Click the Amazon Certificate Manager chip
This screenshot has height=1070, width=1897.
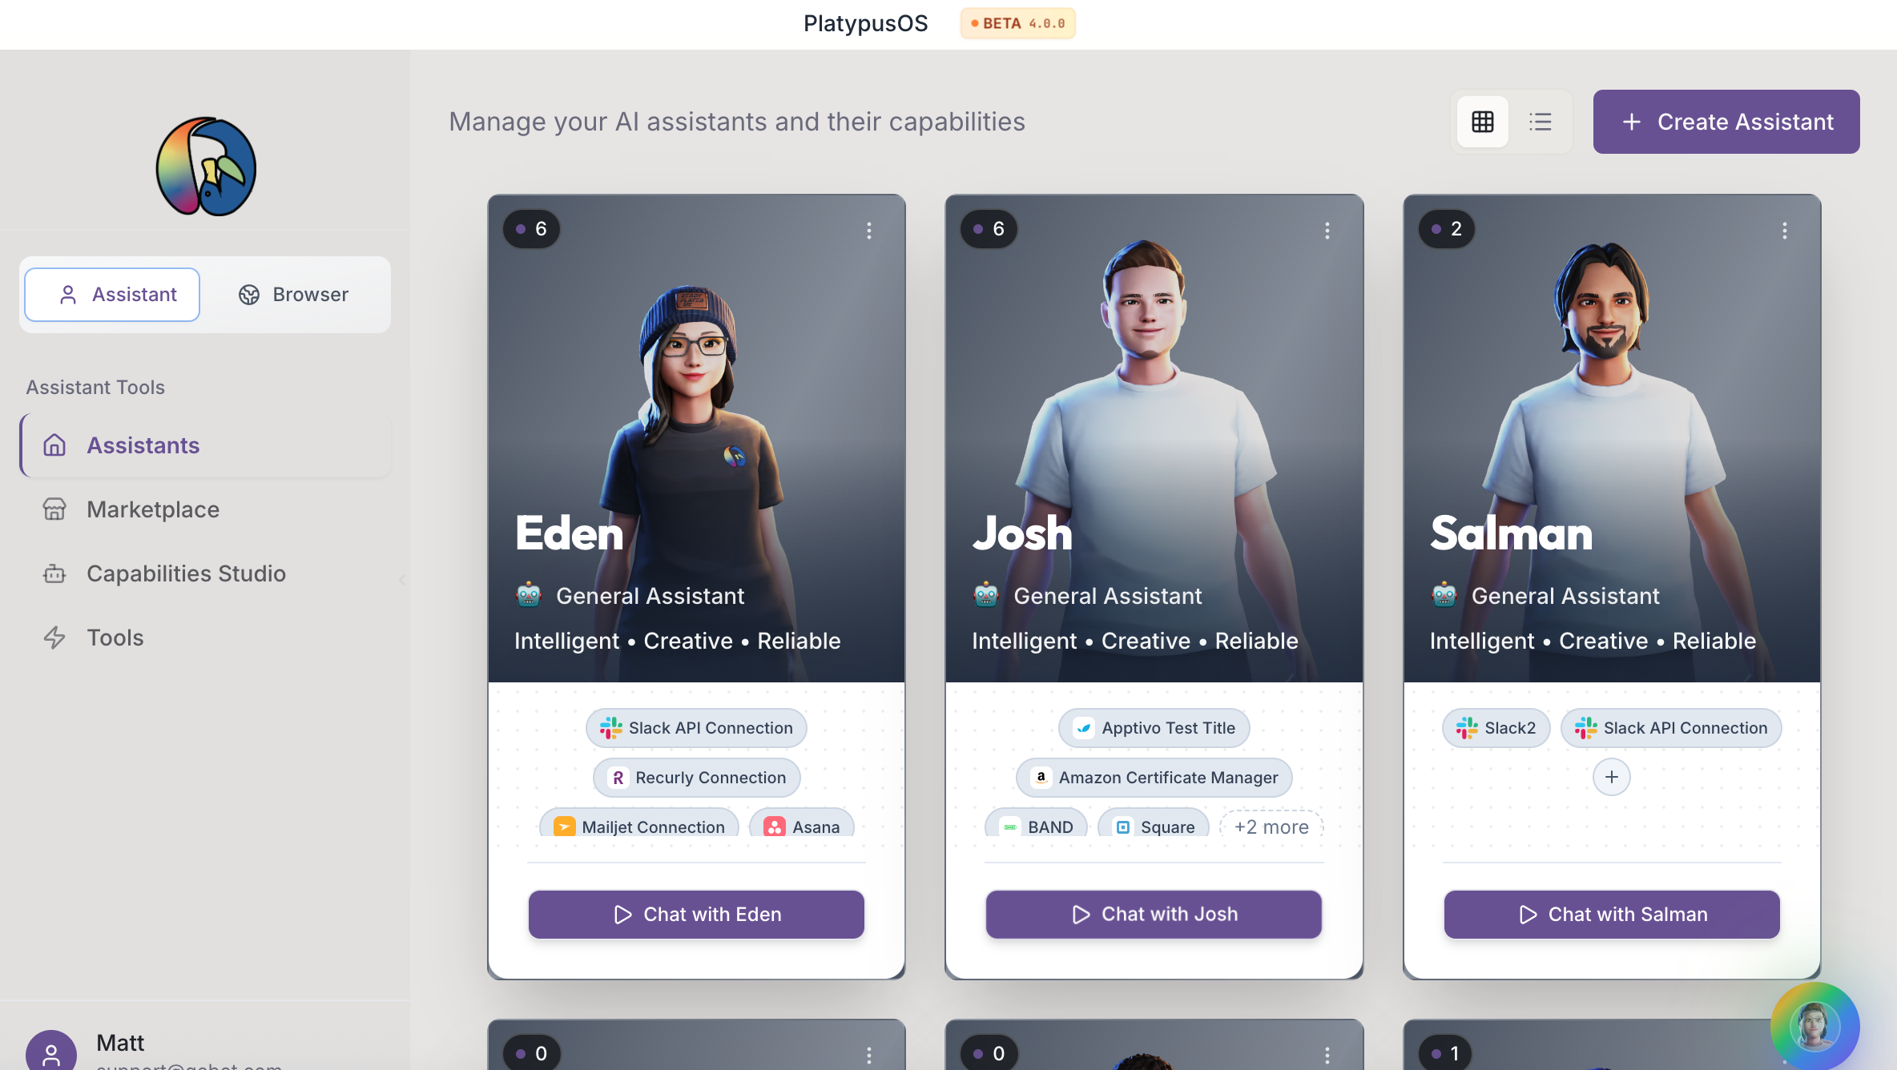[x=1154, y=777]
